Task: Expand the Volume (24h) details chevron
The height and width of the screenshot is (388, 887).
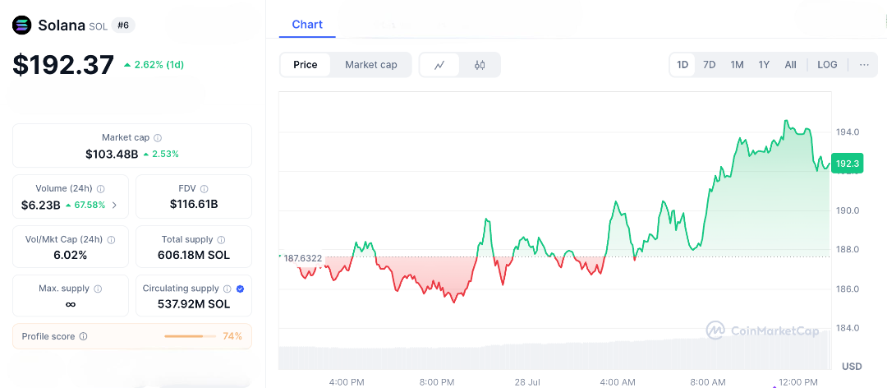Action: click(x=114, y=205)
